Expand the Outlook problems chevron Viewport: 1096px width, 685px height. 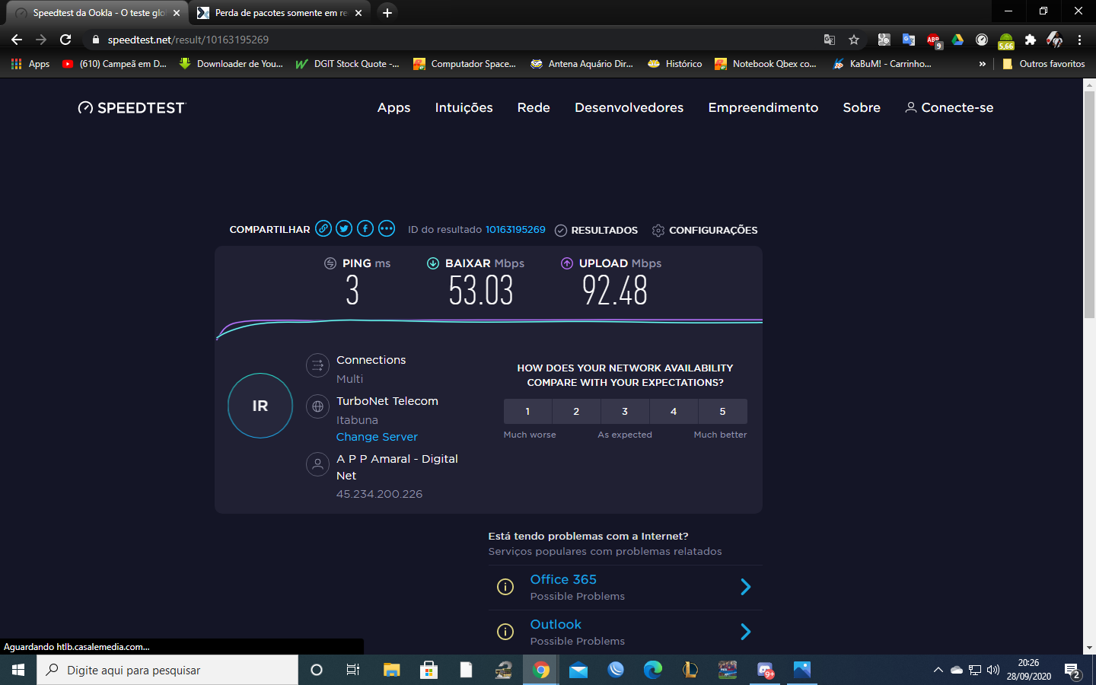pyautogui.click(x=746, y=632)
